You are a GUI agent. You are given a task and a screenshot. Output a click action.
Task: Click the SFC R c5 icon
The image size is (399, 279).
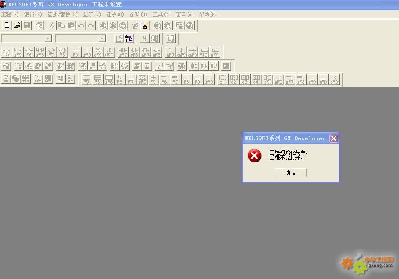[x=267, y=79]
